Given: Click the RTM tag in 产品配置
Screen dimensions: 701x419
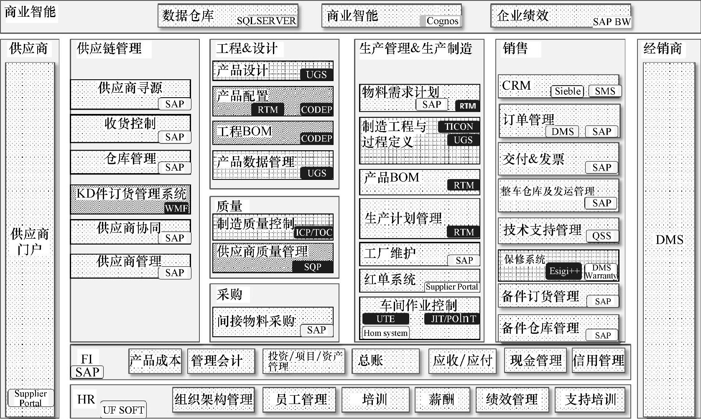Looking at the screenshot, I should click(x=268, y=109).
